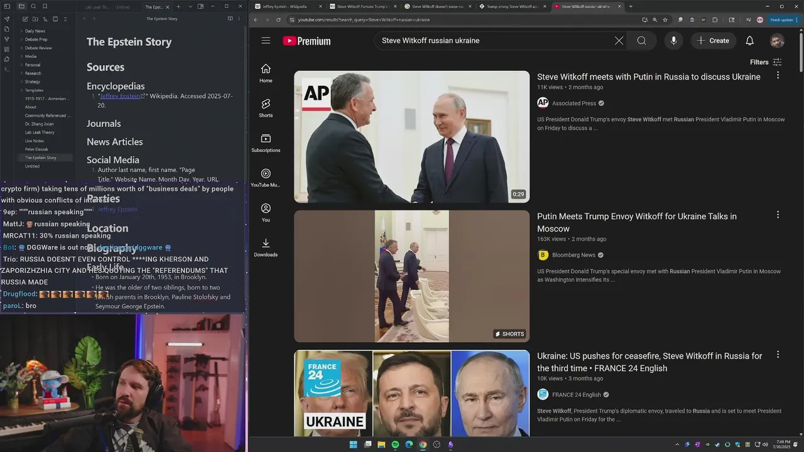Open the YouTube account avatar menu
This screenshot has width=804, height=452.
click(x=777, y=41)
